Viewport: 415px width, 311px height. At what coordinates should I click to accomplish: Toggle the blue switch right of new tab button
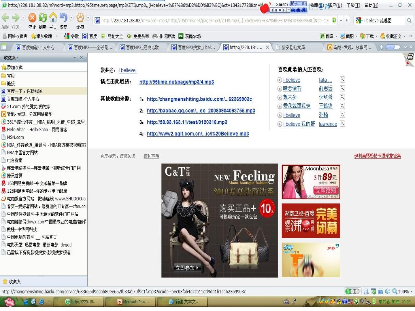click(x=393, y=47)
